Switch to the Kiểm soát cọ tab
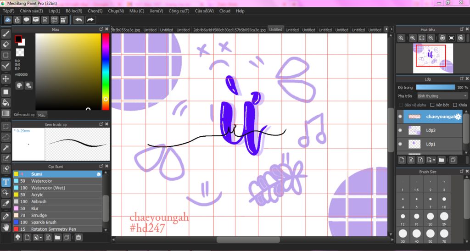This screenshot has width=470, height=251. click(x=24, y=115)
